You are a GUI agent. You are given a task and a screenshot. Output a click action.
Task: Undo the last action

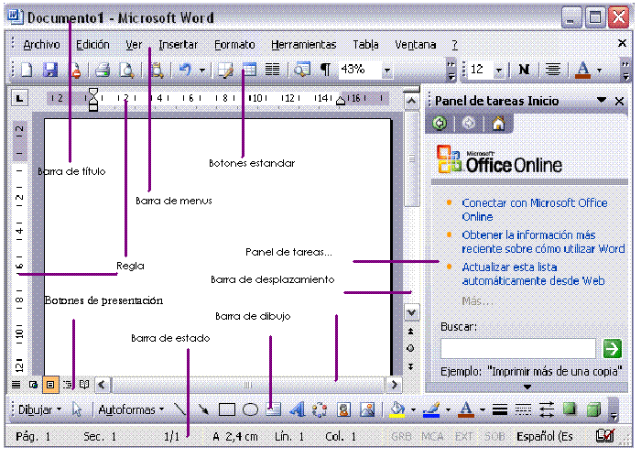click(185, 70)
